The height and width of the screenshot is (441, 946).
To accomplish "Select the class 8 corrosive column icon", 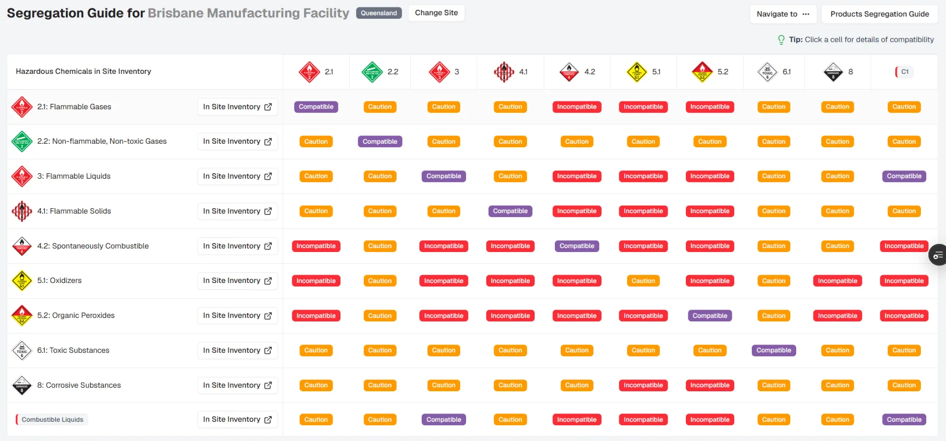I will [833, 72].
